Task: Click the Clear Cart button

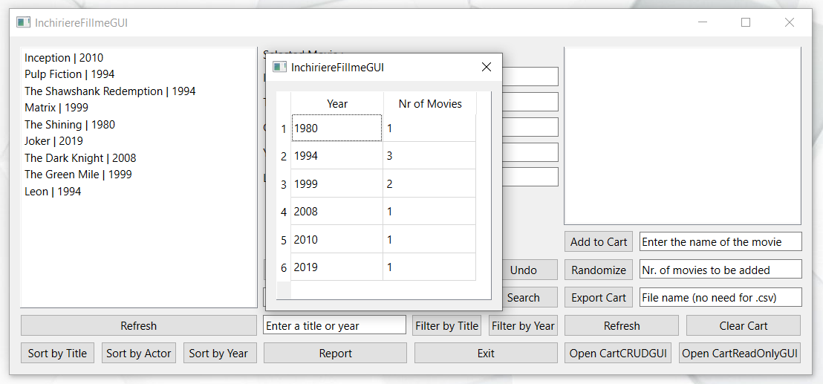Action: click(x=744, y=326)
